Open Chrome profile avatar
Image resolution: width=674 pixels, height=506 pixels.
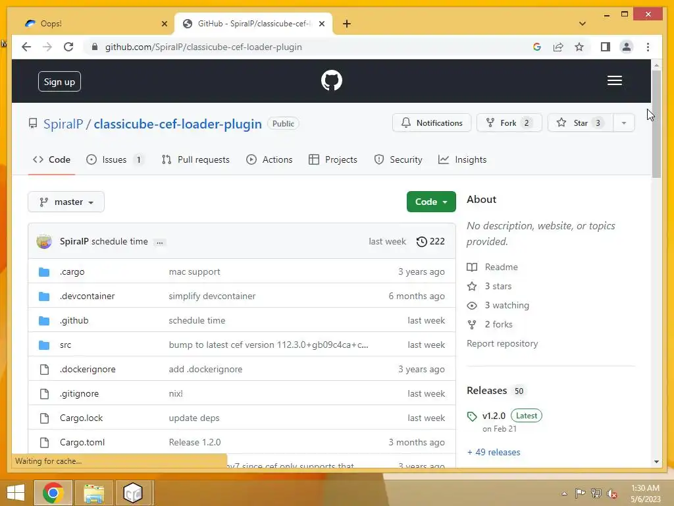click(x=627, y=47)
